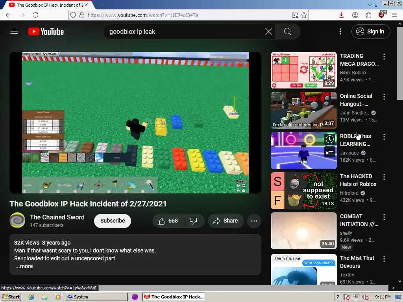Bookmark this page with the star

(x=304, y=15)
